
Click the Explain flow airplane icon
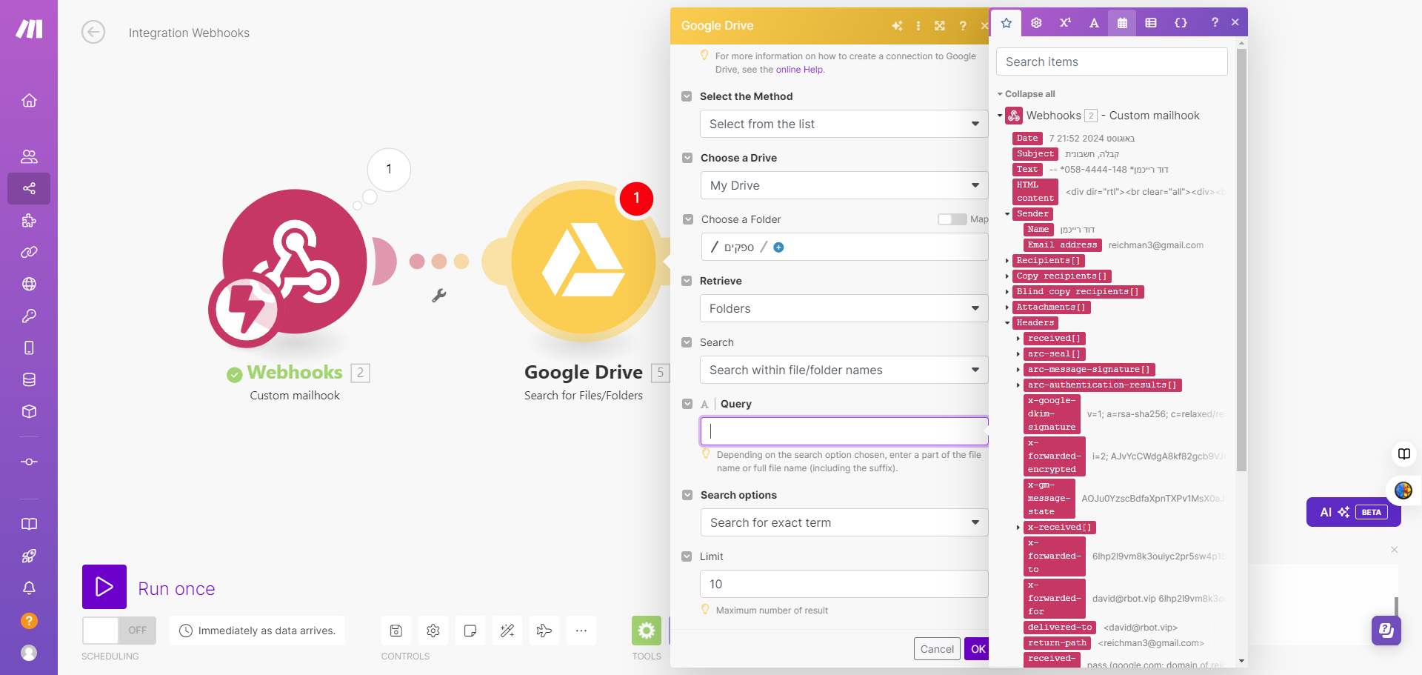coord(544,631)
